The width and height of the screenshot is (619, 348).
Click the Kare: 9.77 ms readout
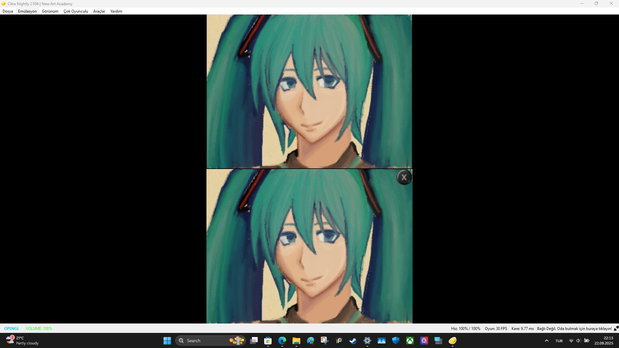coord(523,328)
